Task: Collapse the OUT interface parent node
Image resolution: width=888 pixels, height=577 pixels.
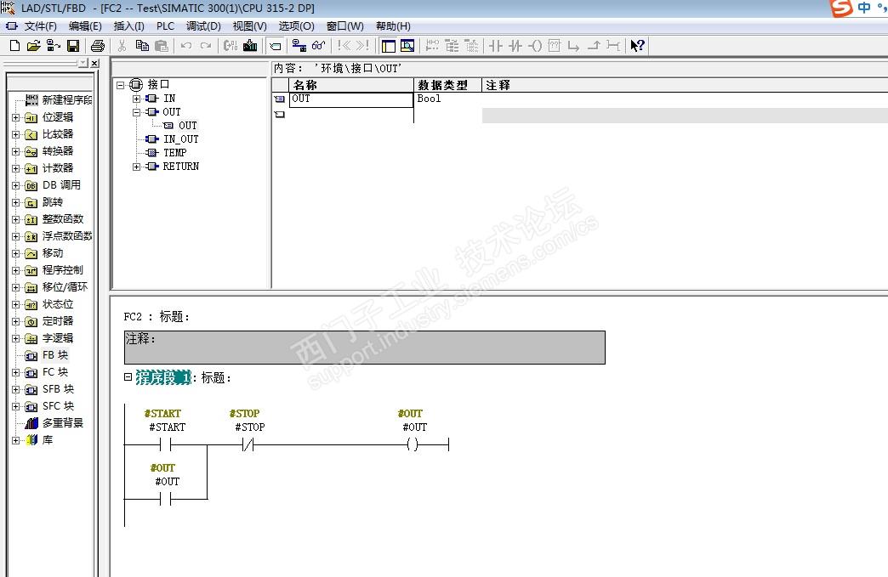Action: click(136, 112)
